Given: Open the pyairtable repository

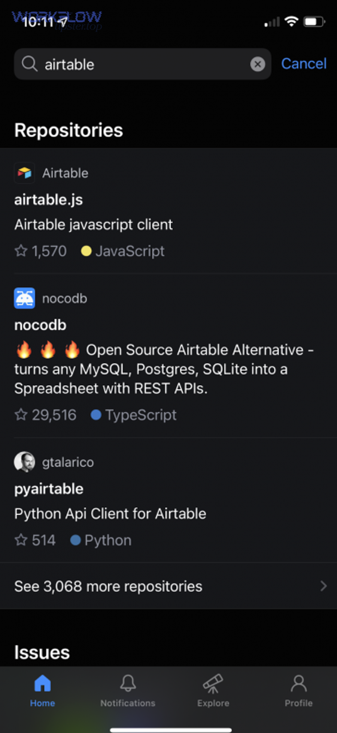Looking at the screenshot, I should click(x=49, y=489).
